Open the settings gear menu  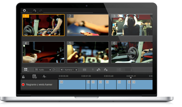point(25,11)
